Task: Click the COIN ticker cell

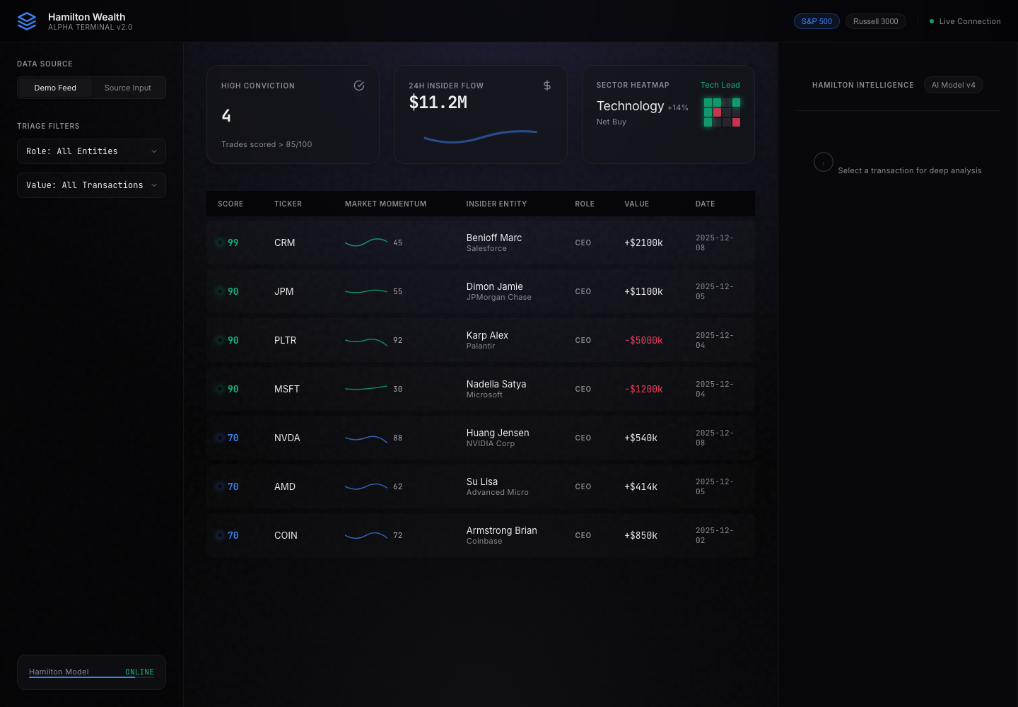Action: 286,535
